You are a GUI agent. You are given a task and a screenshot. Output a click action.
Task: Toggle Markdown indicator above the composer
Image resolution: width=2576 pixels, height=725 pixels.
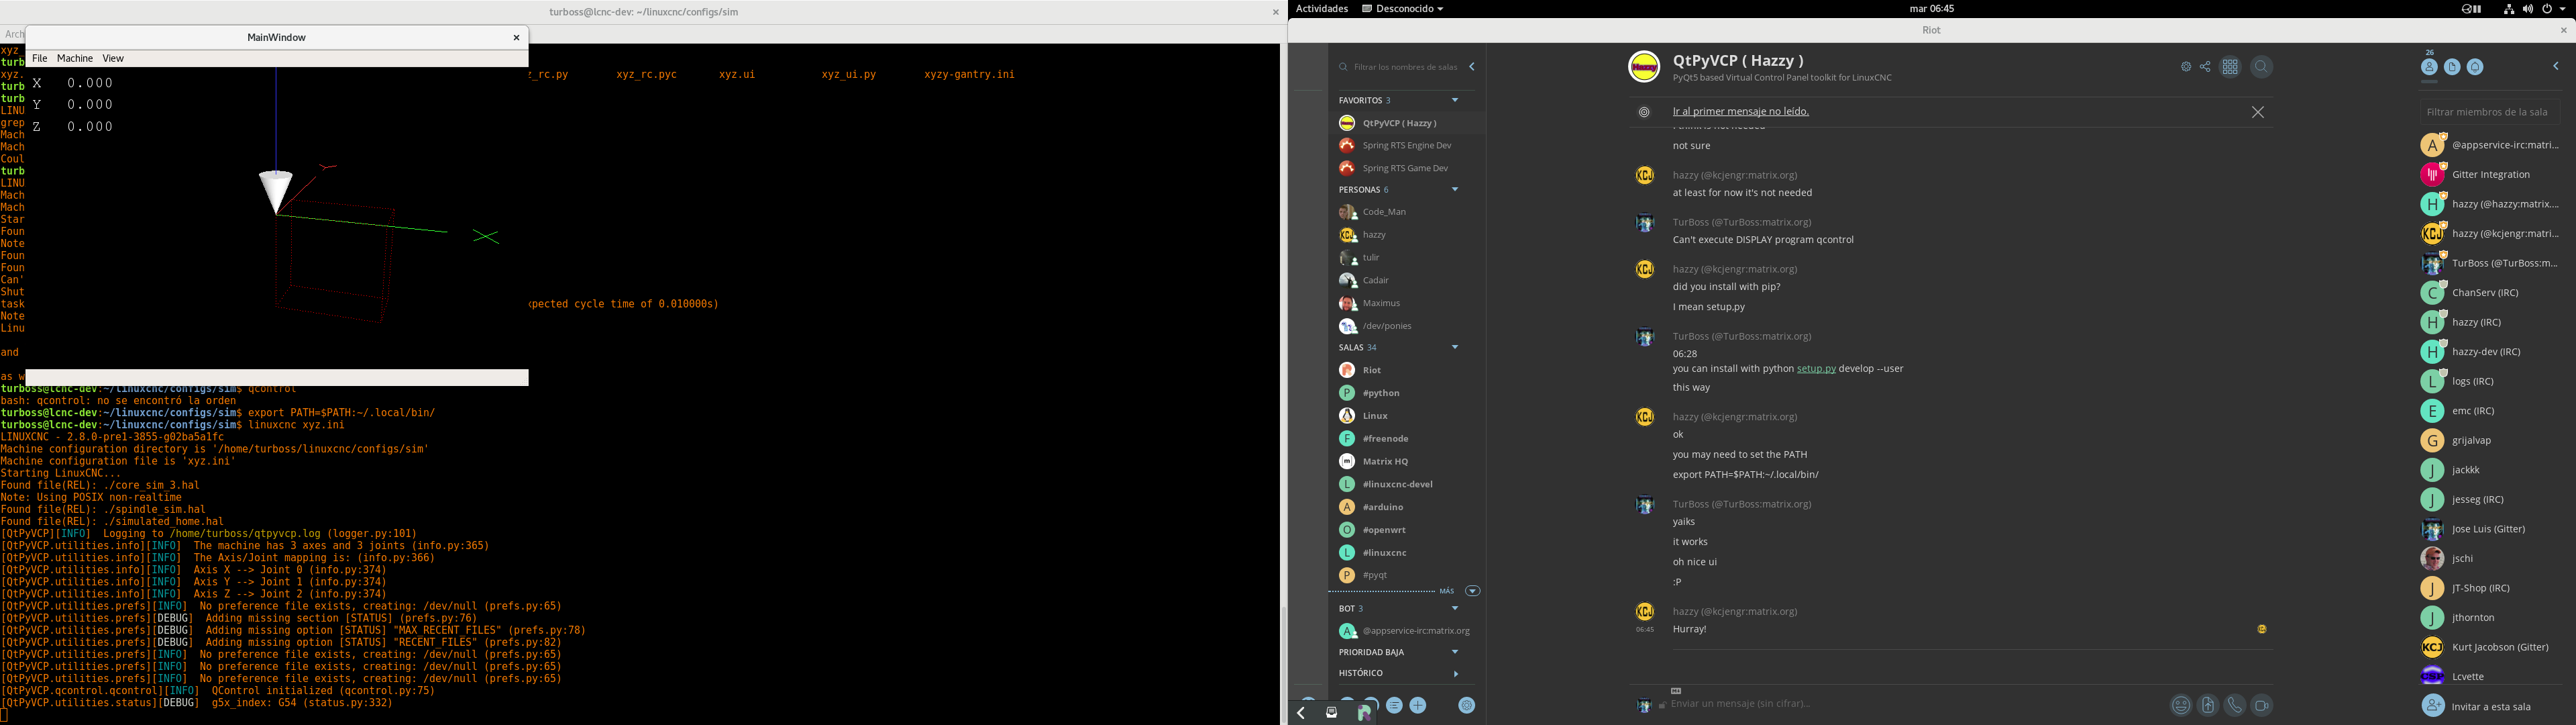1677,690
